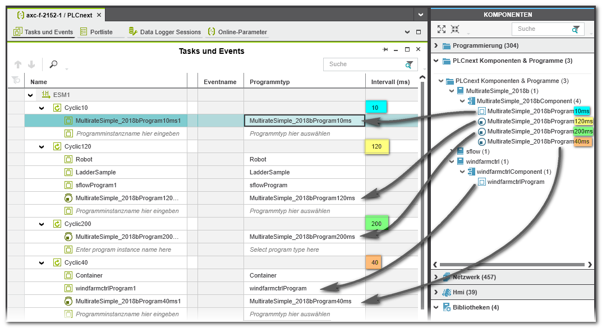Expand the Programmierung (304) section
602x328 pixels.
coord(436,45)
